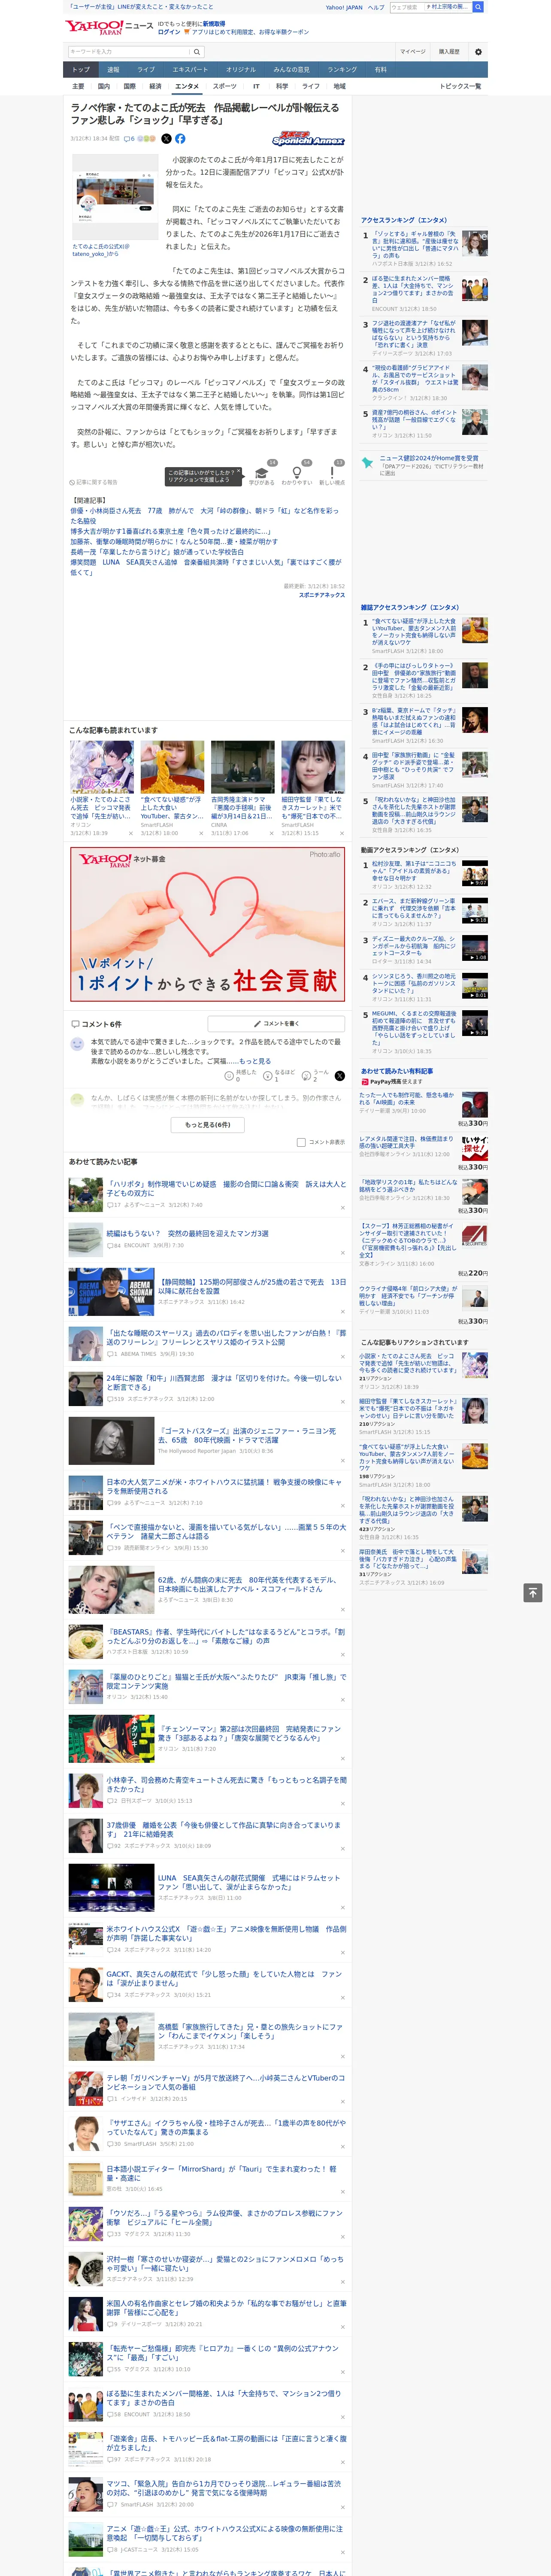Open the article's comment count icon
The image size is (551, 2576).
coord(129,139)
